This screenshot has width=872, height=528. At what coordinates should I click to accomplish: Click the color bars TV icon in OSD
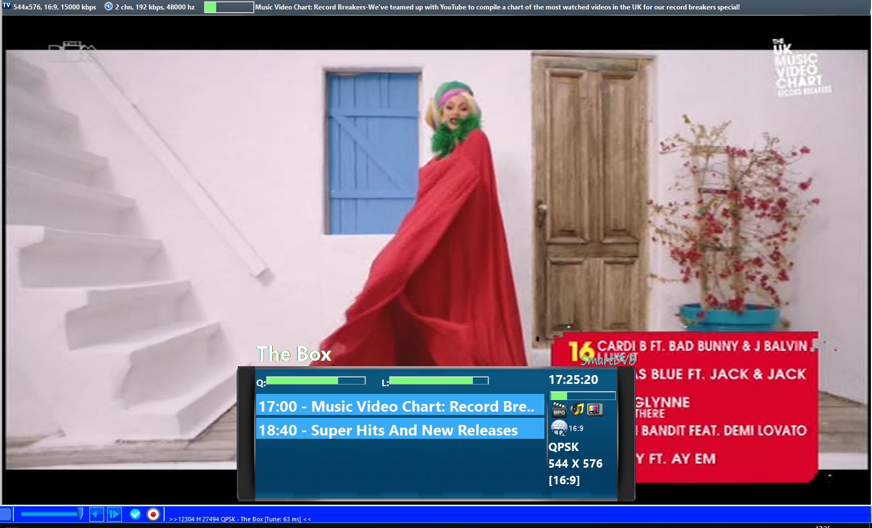click(595, 409)
